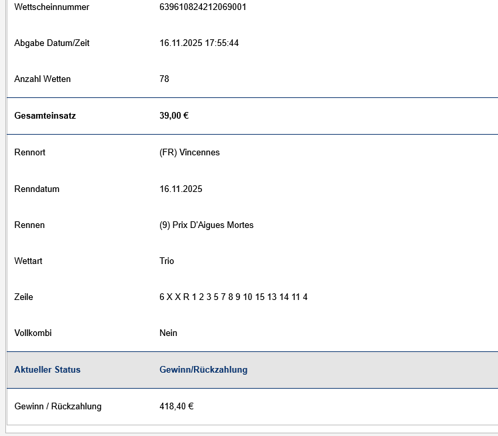Select the Zeile label
The image size is (498, 436).
coord(23,297)
